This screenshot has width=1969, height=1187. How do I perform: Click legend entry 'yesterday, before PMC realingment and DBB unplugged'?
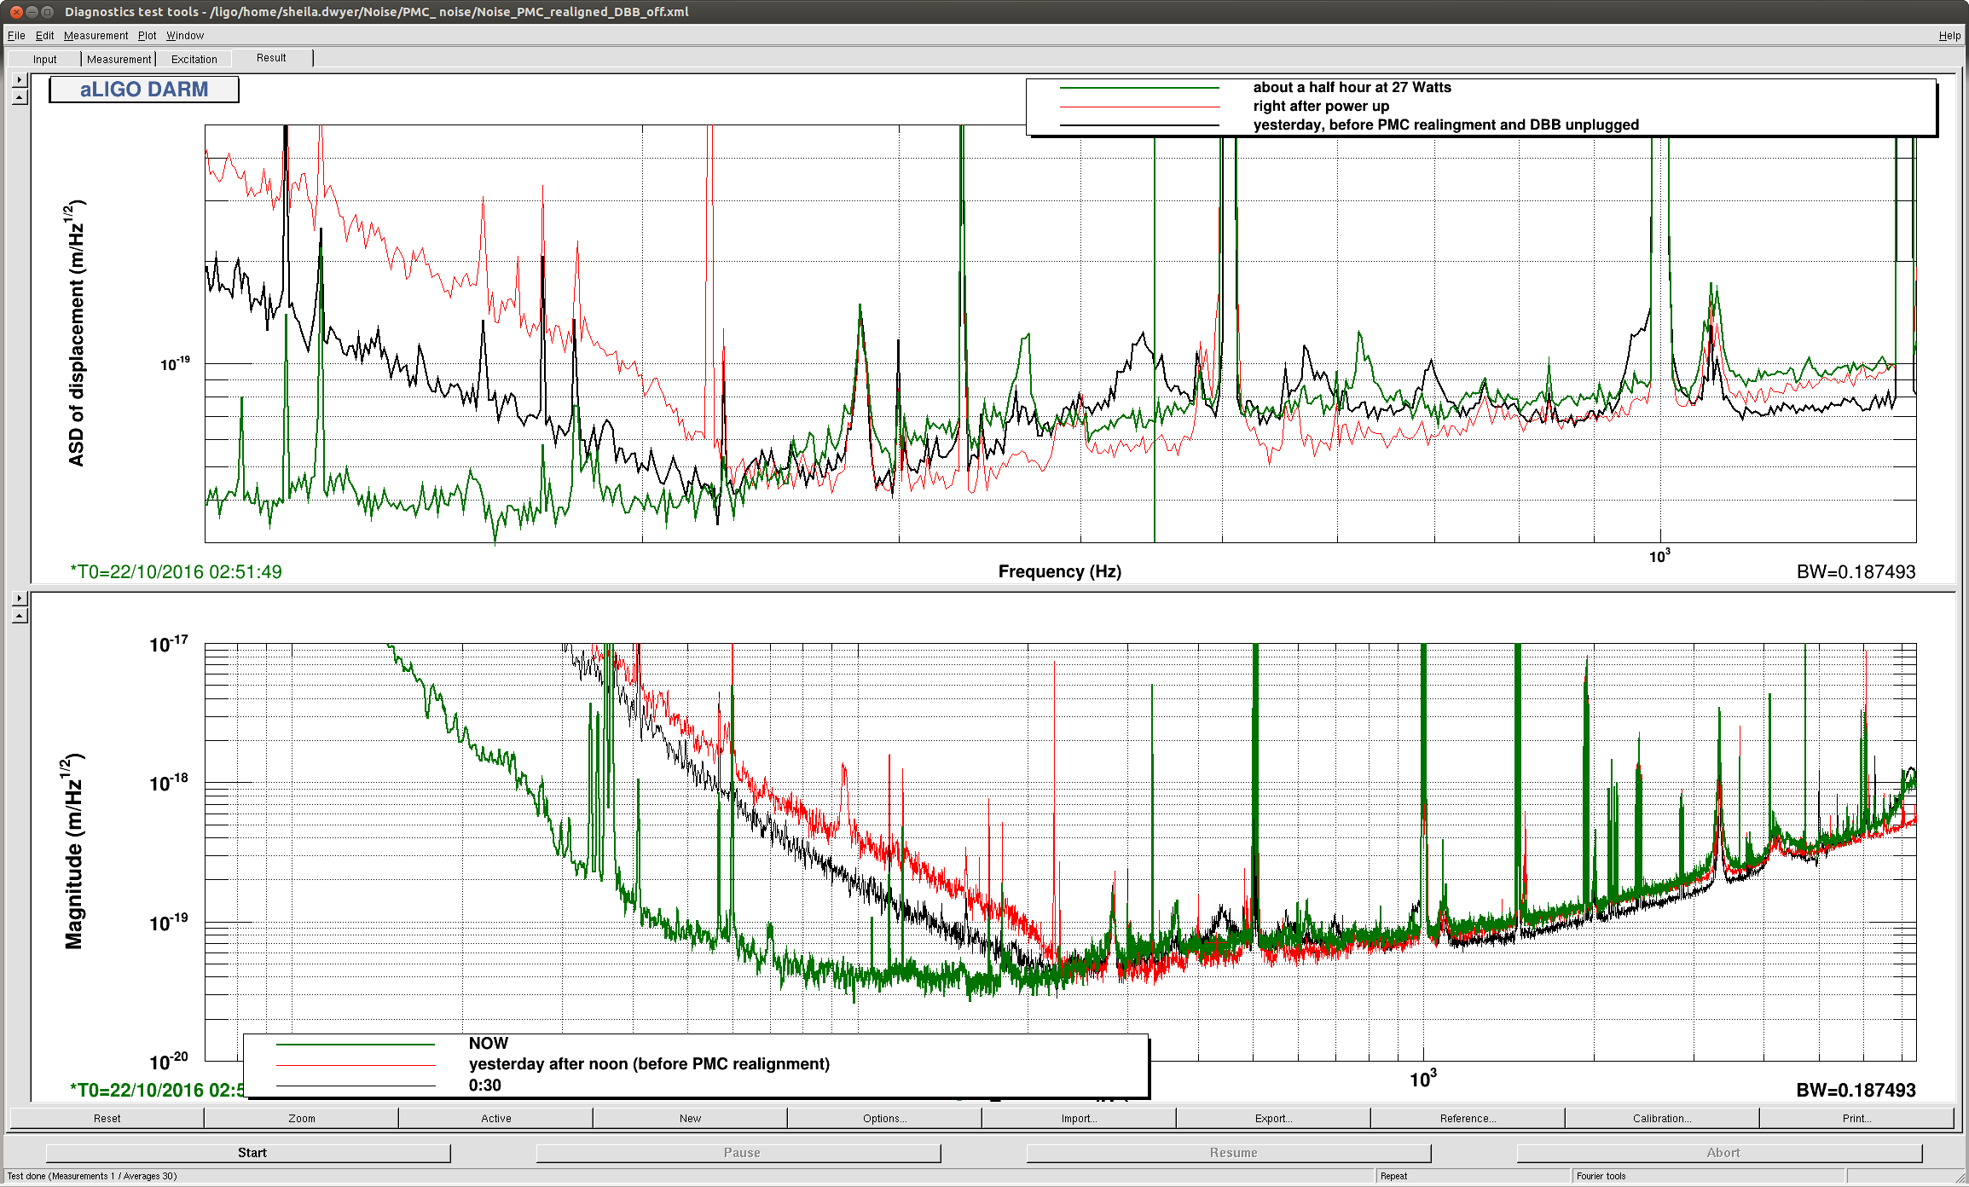[x=1445, y=124]
